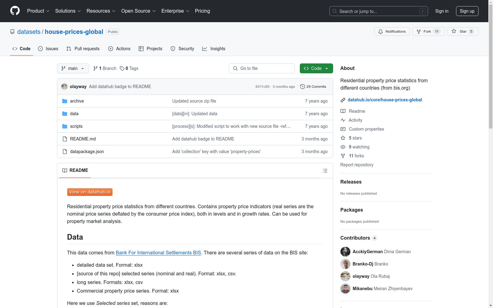Open the GitHub homepage logo
This screenshot has height=308, width=493.
[x=15, y=11]
